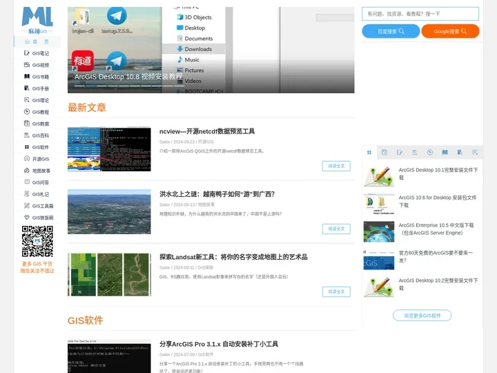Open the ncview article thumbnail
Screen dimensions: 497x373
point(109,149)
